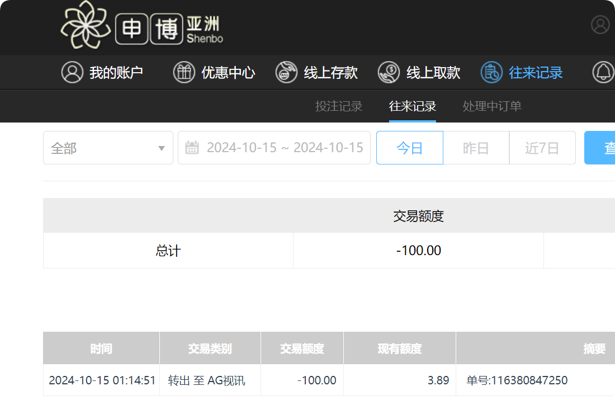Select the 我的账户 account icon
The width and height of the screenshot is (615, 400).
73,72
